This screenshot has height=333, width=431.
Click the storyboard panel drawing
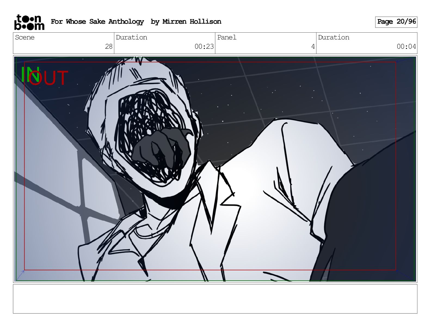(x=215, y=169)
